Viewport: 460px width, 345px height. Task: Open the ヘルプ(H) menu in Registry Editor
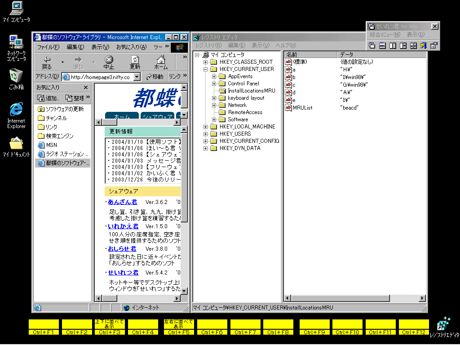coord(286,45)
